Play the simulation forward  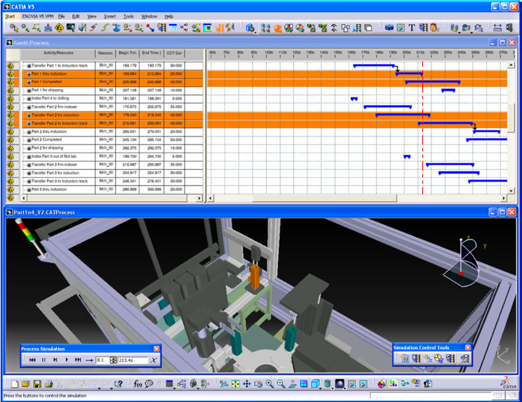point(67,360)
